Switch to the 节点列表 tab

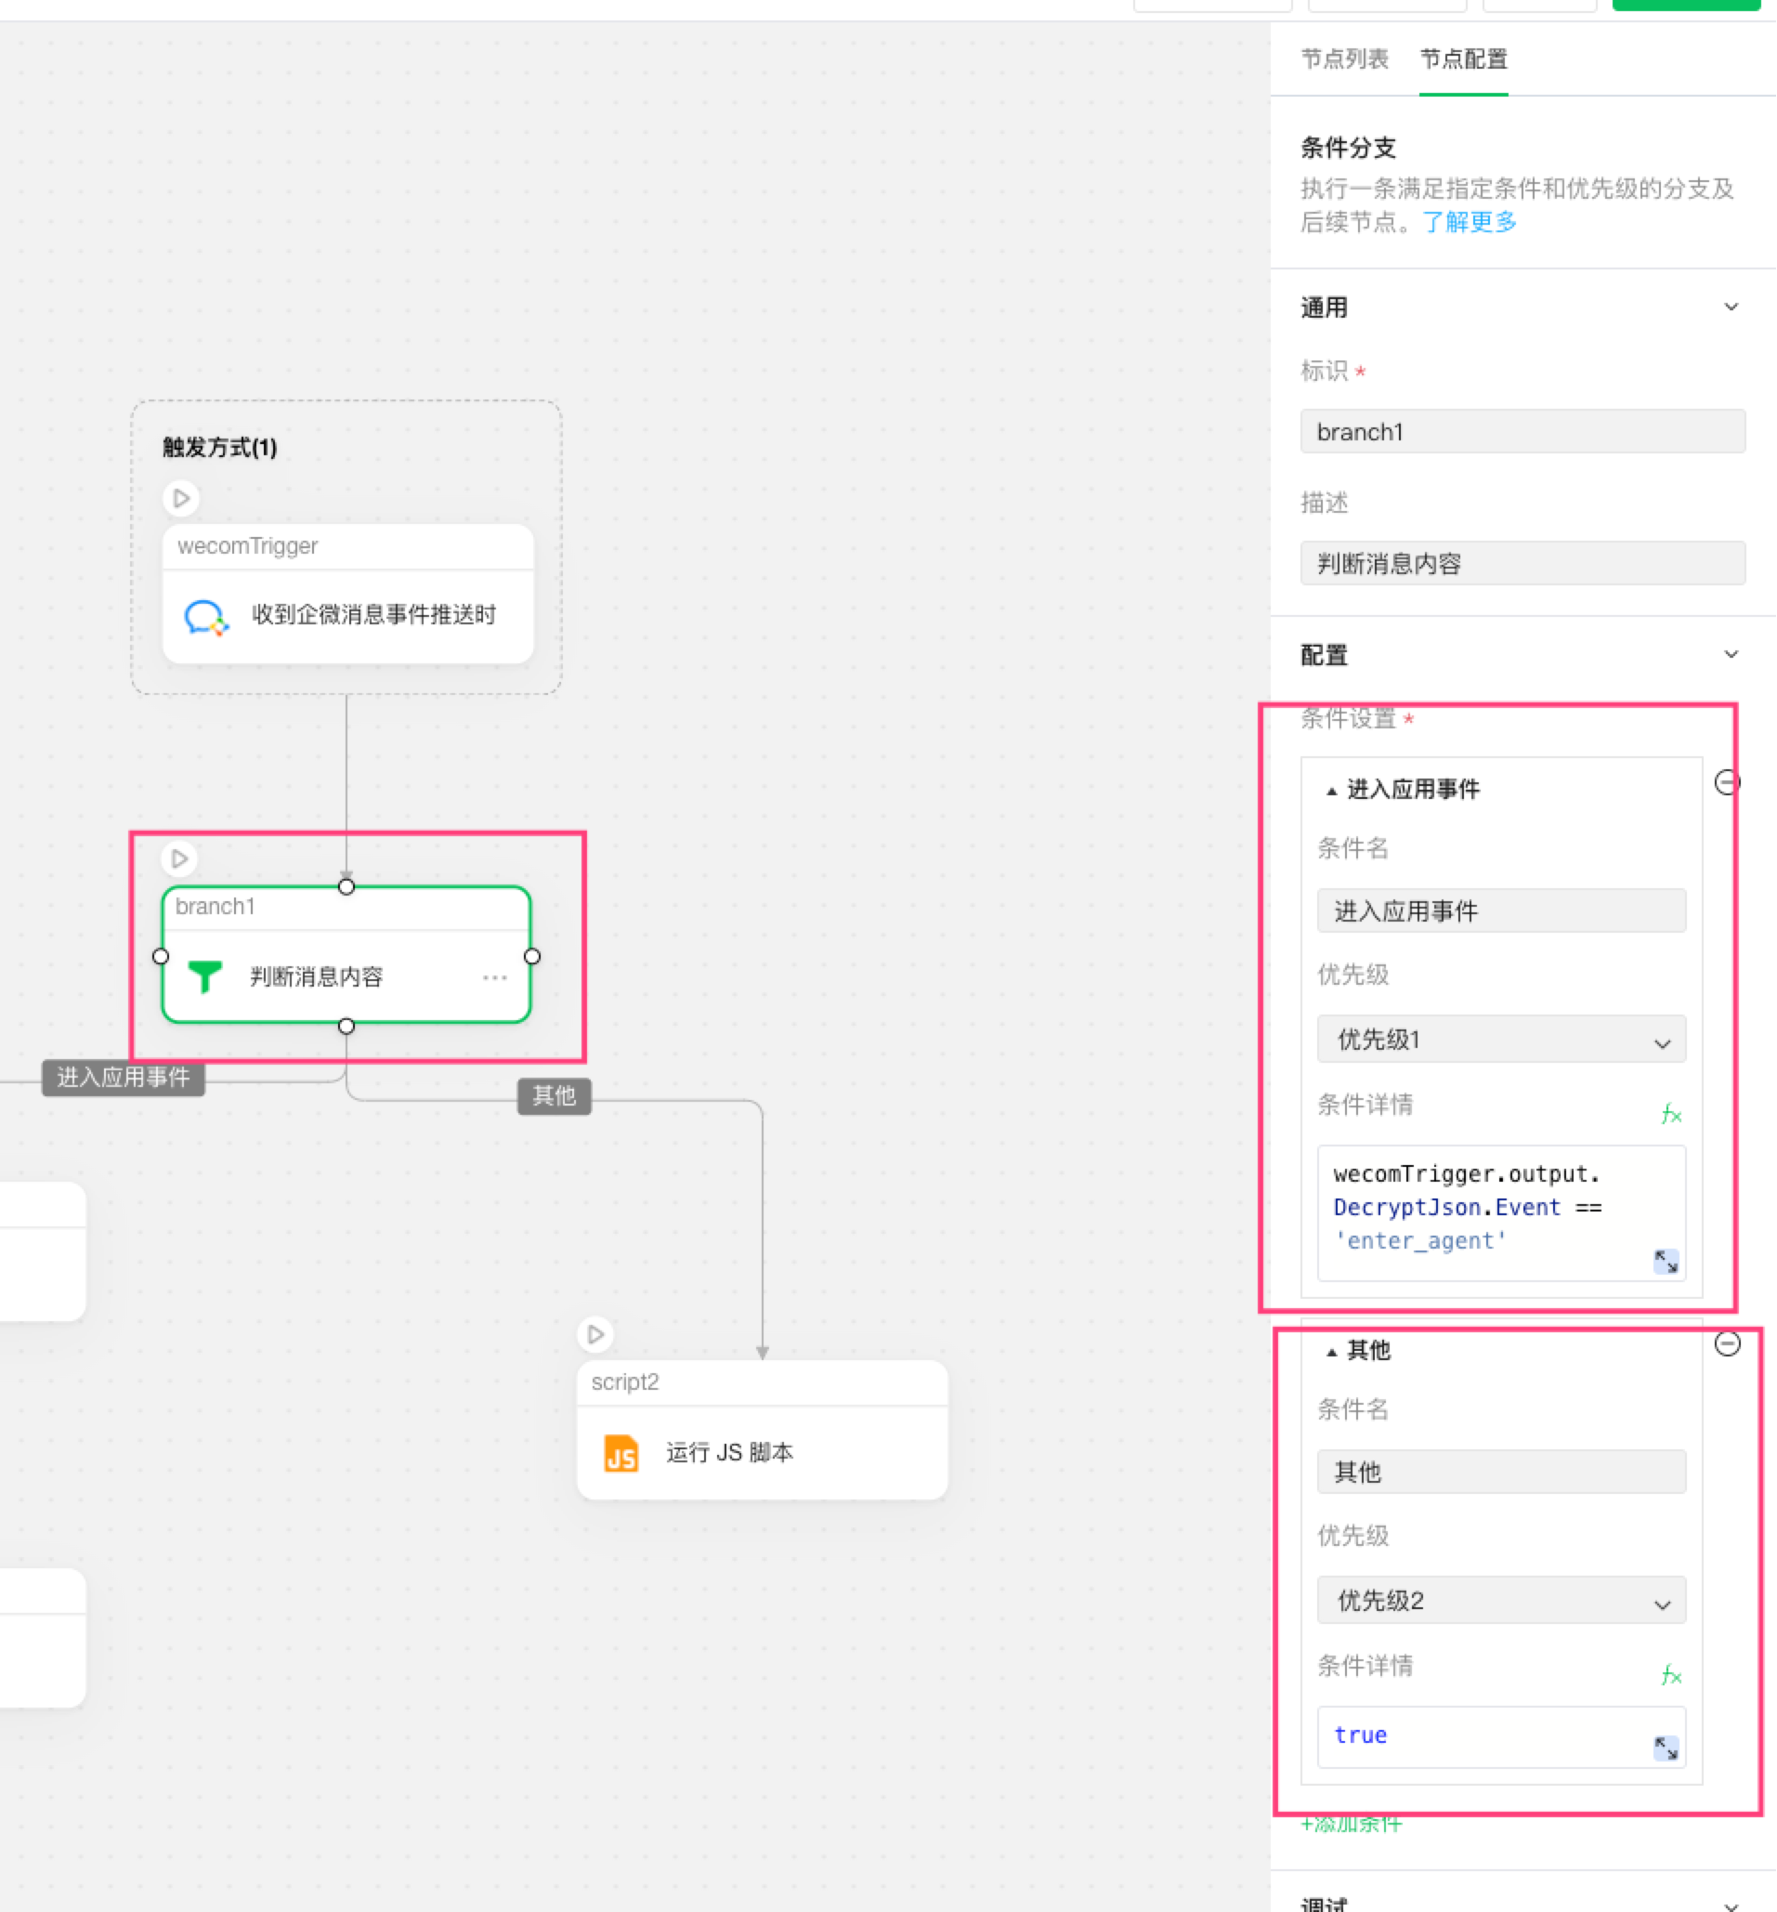(x=1344, y=59)
